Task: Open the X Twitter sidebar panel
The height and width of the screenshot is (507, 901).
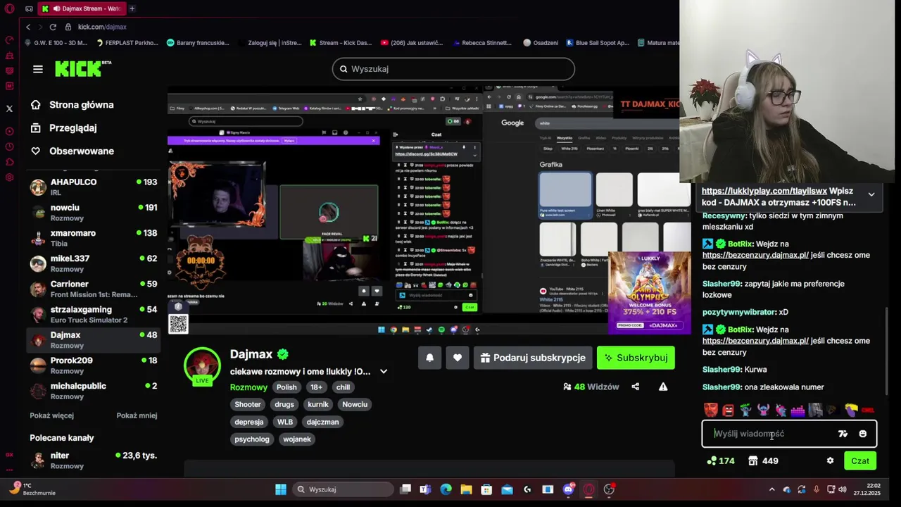Action: 9,108
